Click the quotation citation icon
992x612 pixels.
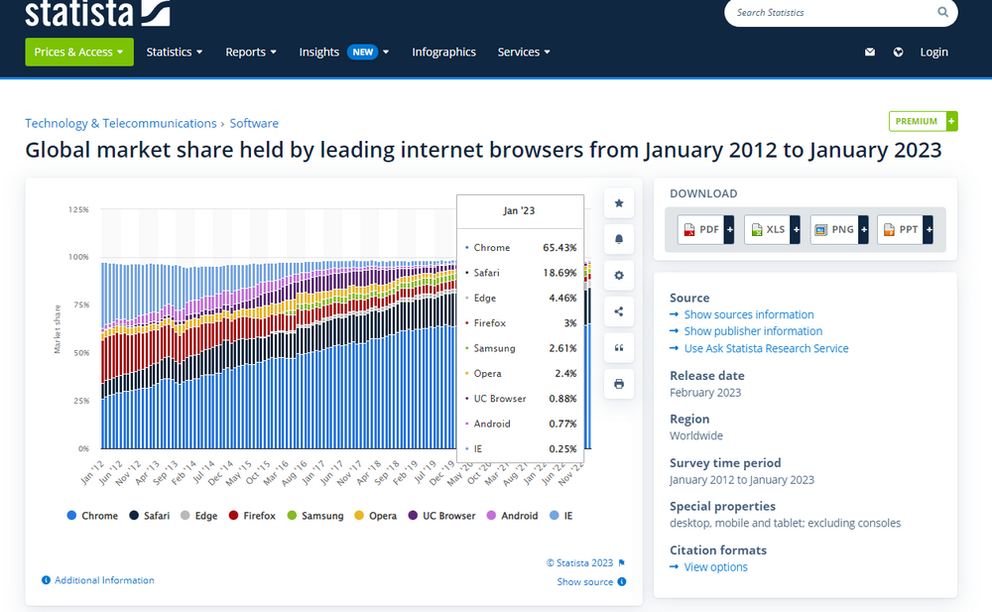click(619, 347)
